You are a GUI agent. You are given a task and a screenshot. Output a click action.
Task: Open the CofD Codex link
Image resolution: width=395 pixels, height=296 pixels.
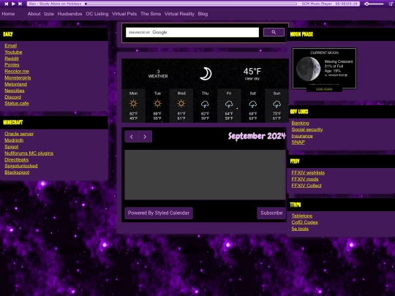coord(304,222)
